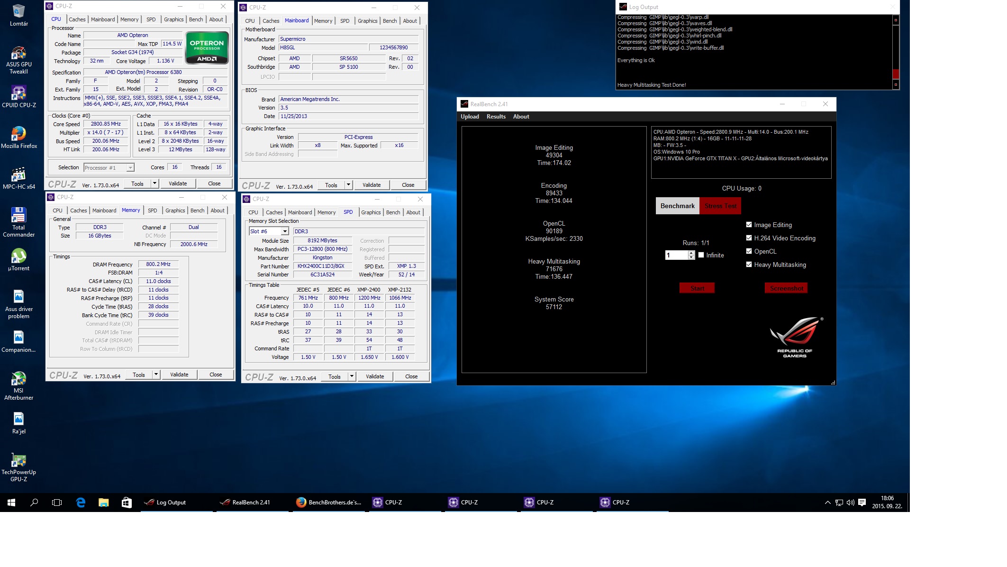The width and height of the screenshot is (1007, 567).
Task: Click the RealBench system info text box
Action: tap(741, 152)
